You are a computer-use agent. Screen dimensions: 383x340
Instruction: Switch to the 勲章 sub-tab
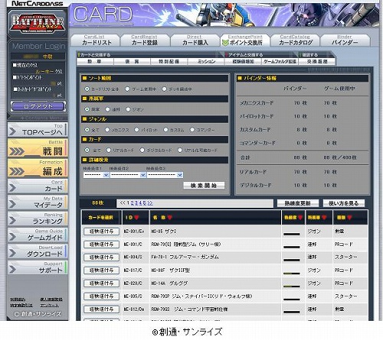(95, 61)
